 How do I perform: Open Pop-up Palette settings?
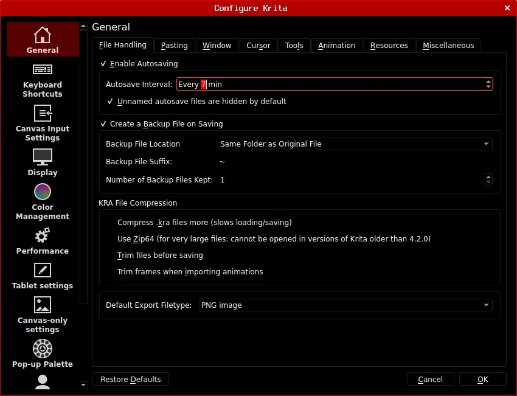pos(43,354)
